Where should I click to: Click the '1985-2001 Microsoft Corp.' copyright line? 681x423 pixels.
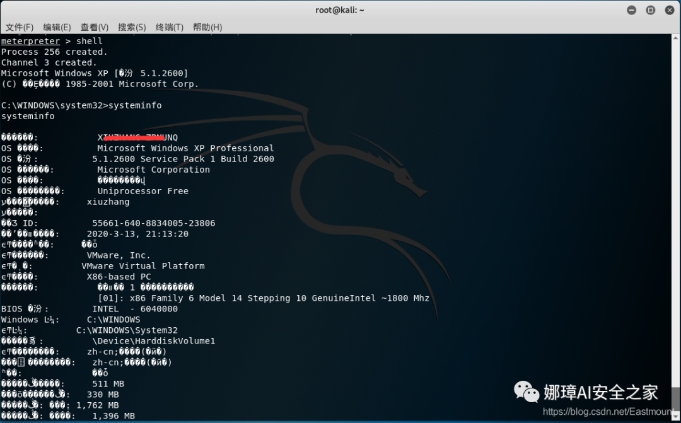(x=100, y=84)
